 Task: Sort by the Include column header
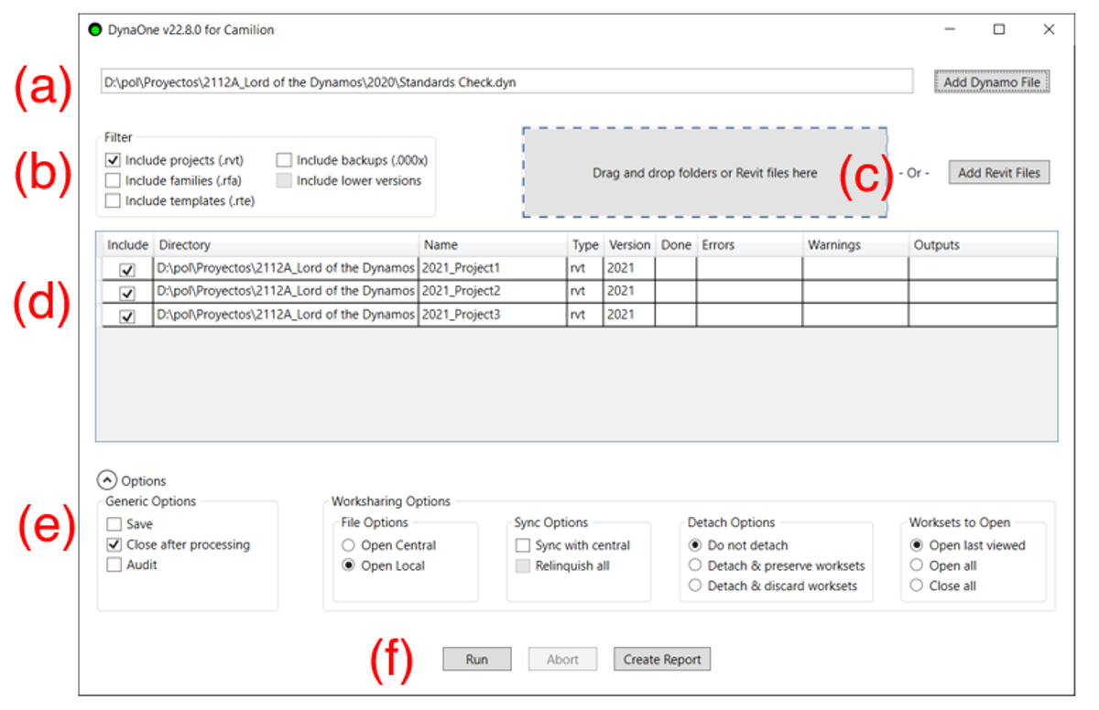[x=127, y=245]
